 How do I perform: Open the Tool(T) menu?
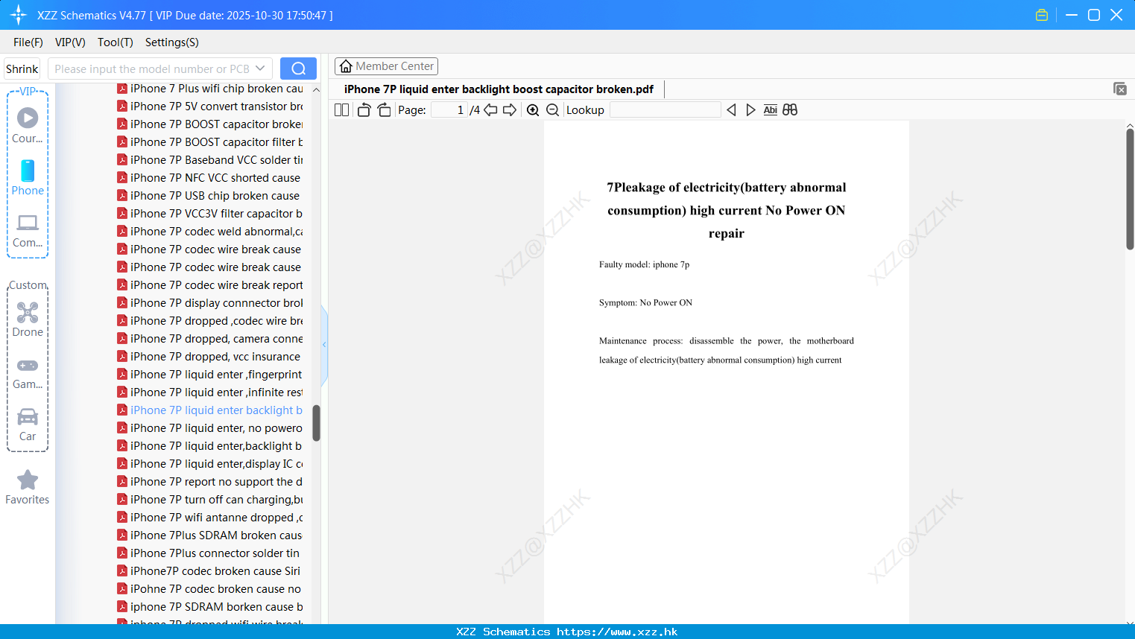pyautogui.click(x=116, y=42)
